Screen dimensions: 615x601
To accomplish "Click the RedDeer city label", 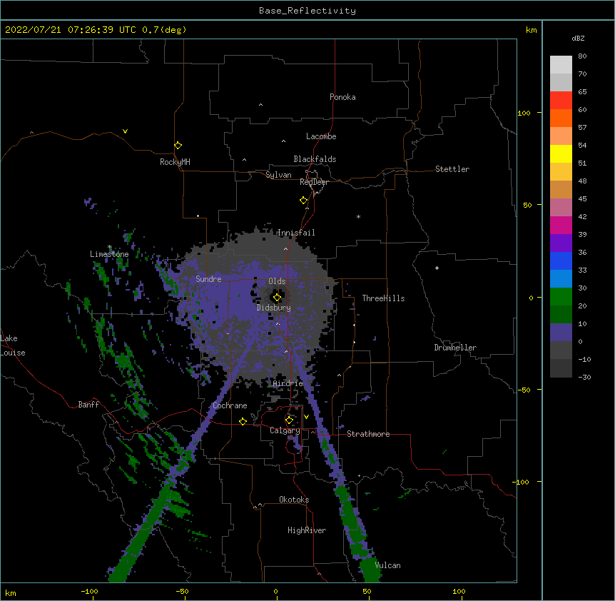I will pos(314,182).
